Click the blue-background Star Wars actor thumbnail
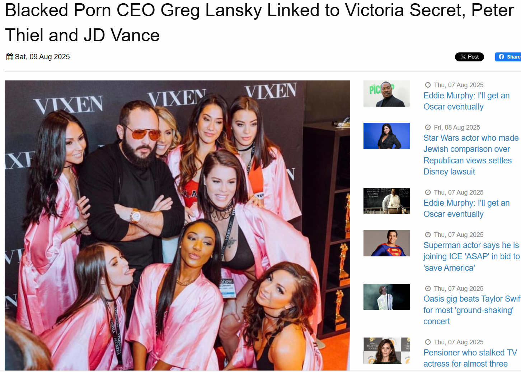Image resolution: width=521 pixels, height=372 pixels. (386, 136)
